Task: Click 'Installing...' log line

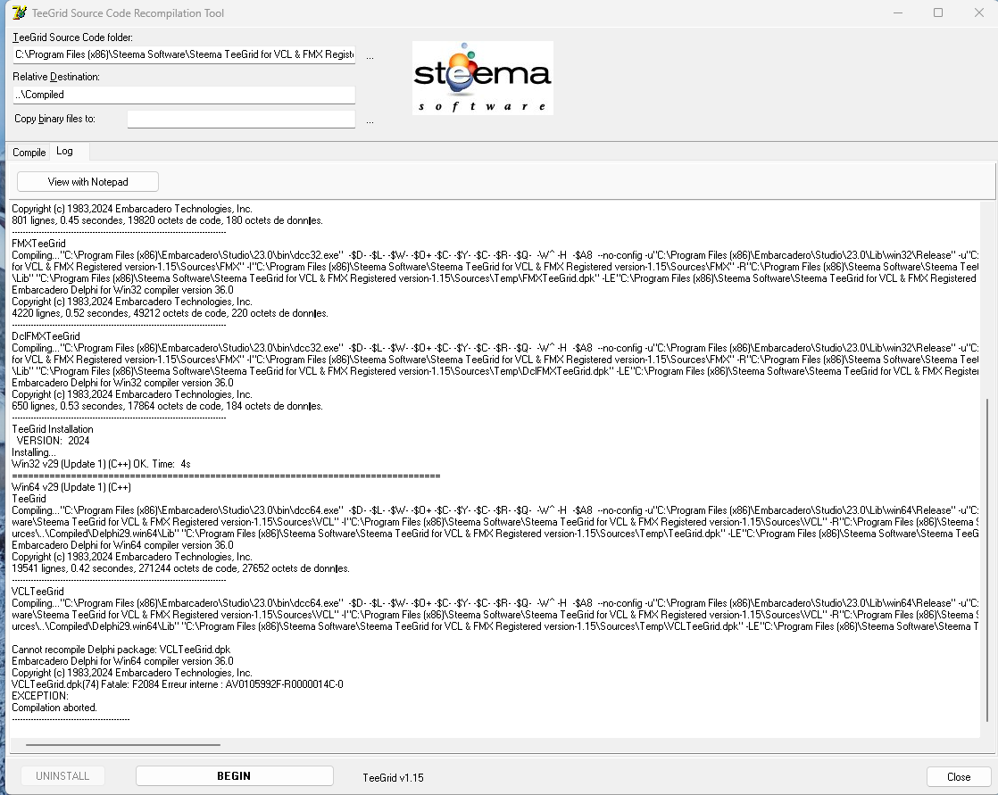Action: point(34,453)
